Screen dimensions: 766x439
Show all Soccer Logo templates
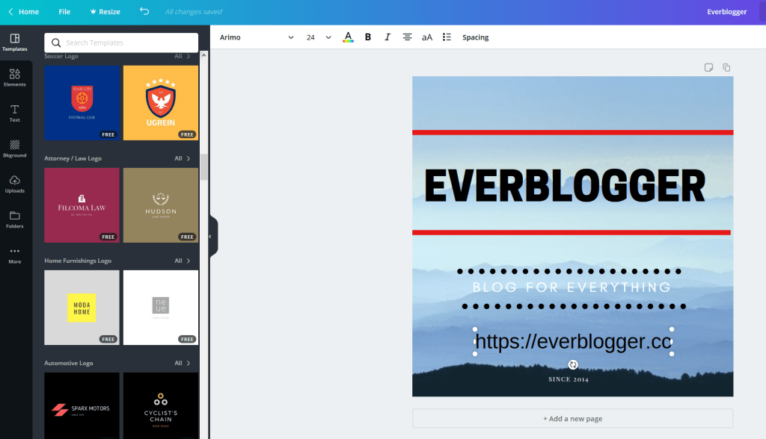click(183, 56)
